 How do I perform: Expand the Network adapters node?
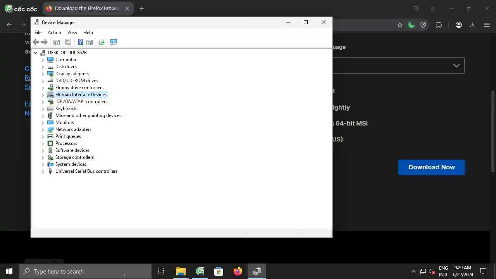point(43,129)
